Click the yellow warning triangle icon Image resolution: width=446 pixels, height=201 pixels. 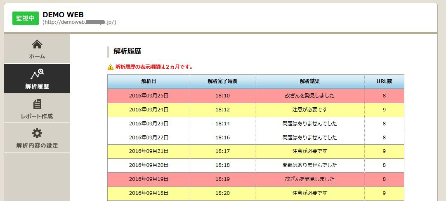coord(110,67)
